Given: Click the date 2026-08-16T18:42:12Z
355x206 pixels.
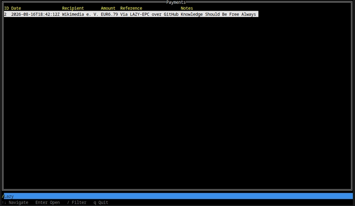Looking at the screenshot, I should 35,14.
